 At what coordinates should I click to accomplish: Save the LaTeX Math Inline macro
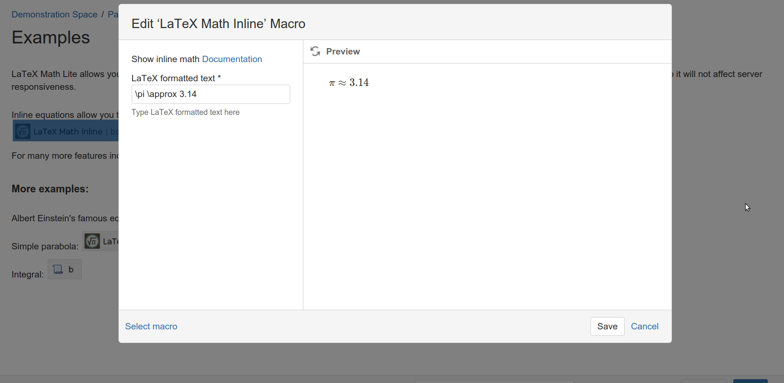point(607,326)
